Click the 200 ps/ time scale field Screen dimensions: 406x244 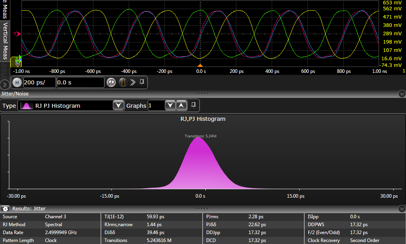(x=39, y=82)
